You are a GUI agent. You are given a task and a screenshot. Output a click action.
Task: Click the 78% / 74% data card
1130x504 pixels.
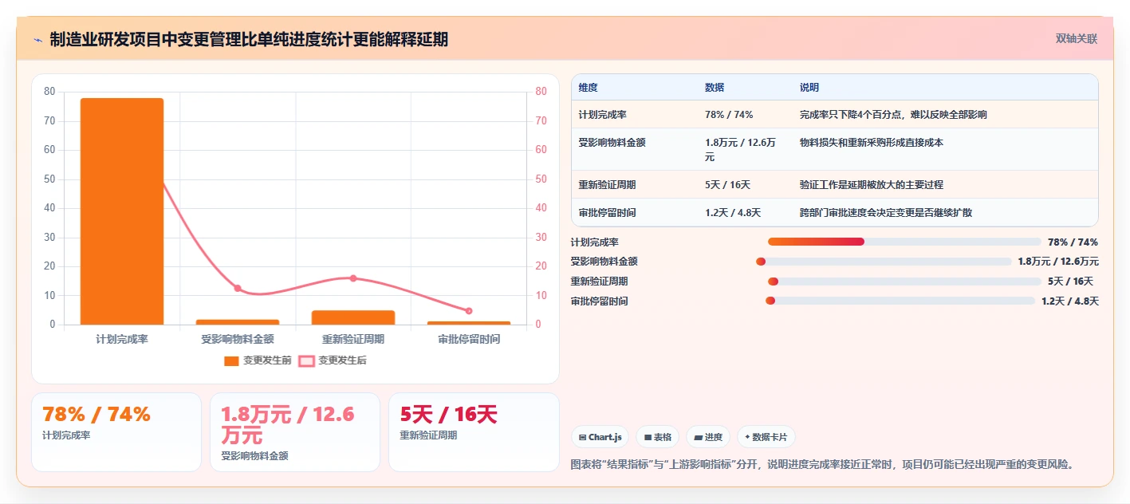tap(116, 431)
